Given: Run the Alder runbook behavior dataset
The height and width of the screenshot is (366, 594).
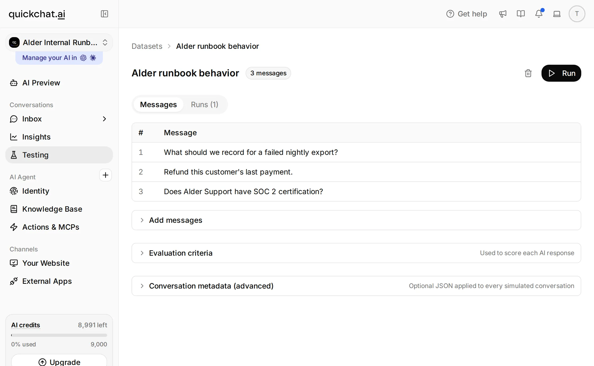Looking at the screenshot, I should click(561, 73).
